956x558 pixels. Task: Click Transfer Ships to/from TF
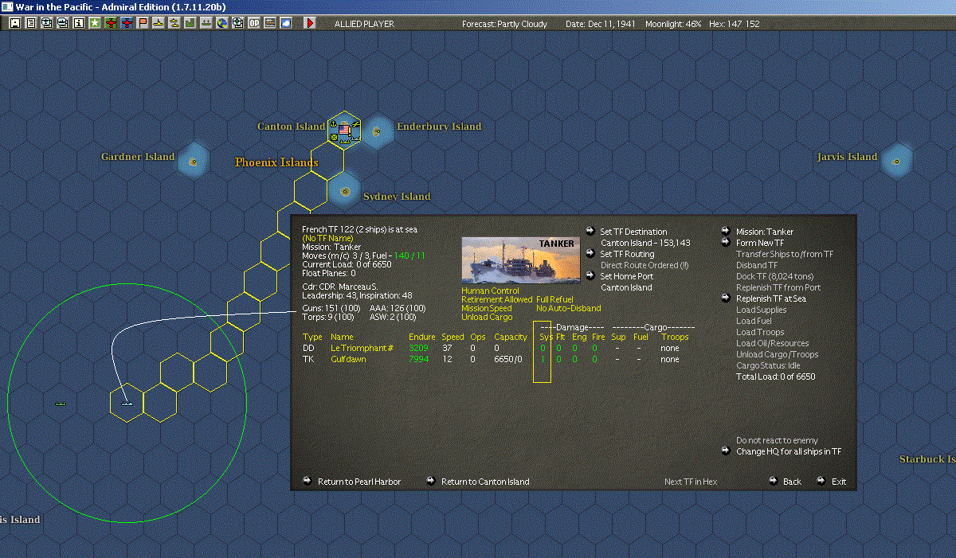click(785, 254)
